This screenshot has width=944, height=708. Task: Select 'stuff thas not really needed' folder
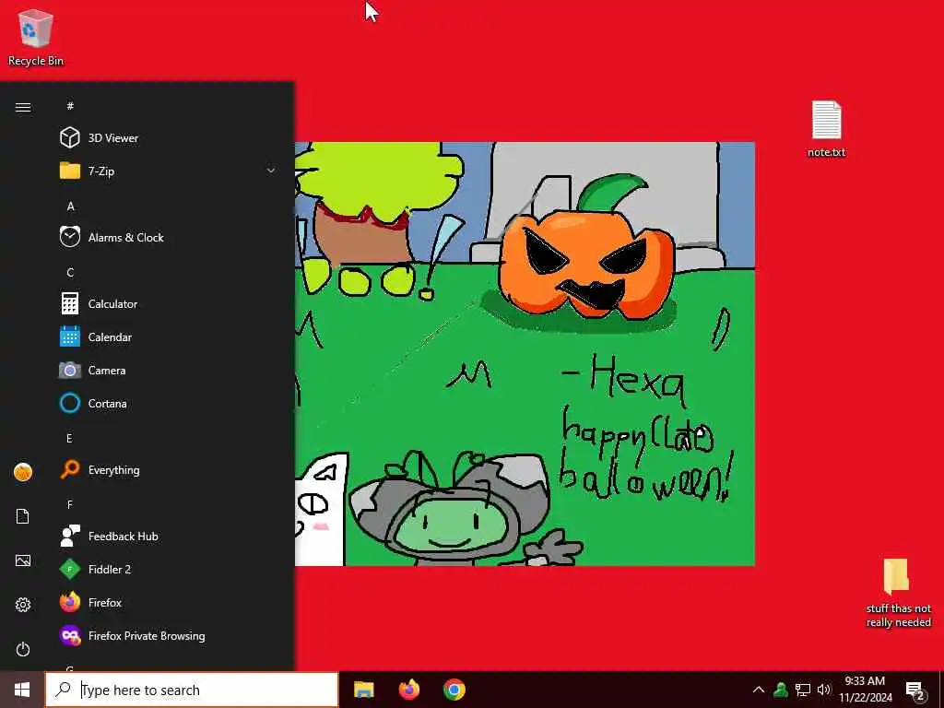[x=898, y=593]
